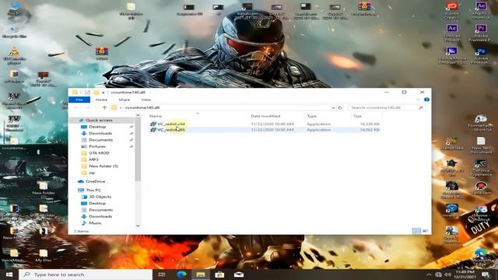Open Recycle Bin on the desktop

pos(14,32)
